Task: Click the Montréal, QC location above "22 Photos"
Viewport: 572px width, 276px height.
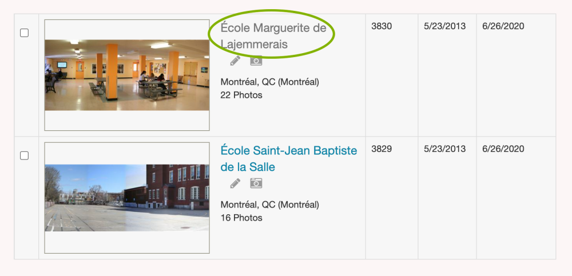Action: [x=269, y=82]
